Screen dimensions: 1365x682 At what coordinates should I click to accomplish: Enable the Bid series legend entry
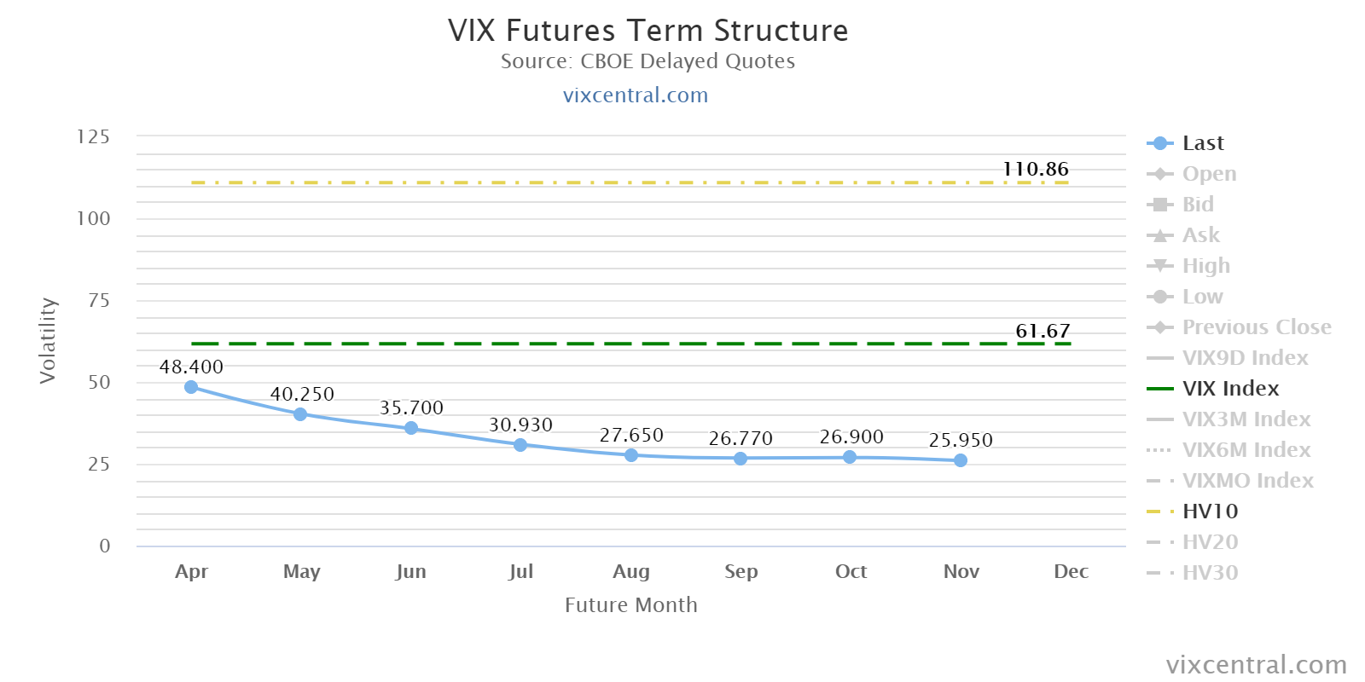1181,205
